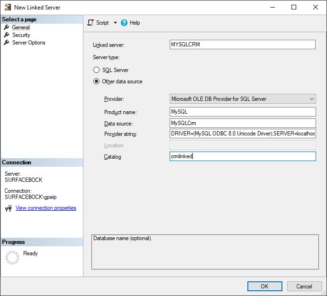Maximize the New Linked Server window
Screen dimensions: 327x296
tap(294, 7)
